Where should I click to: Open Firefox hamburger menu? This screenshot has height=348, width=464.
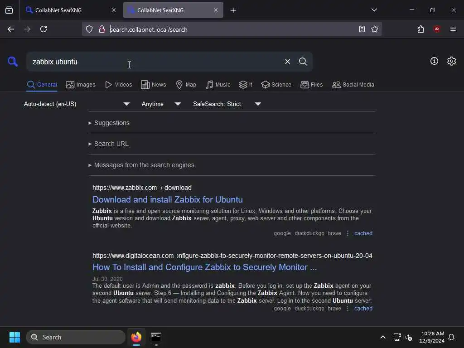click(x=453, y=29)
